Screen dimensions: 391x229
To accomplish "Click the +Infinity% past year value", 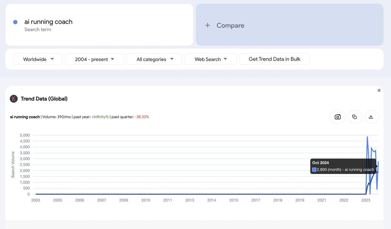I will pos(100,117).
